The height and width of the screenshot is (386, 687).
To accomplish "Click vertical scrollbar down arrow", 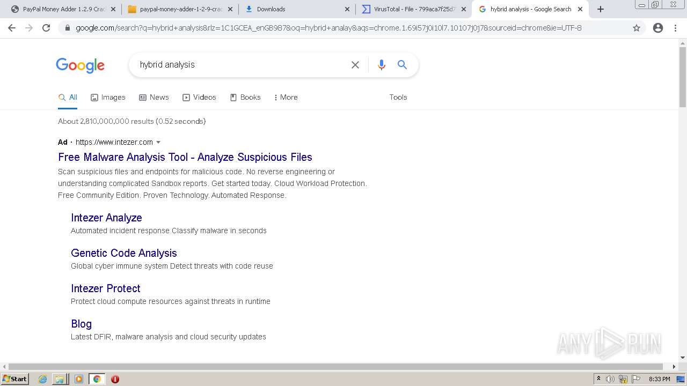I will click(x=683, y=358).
